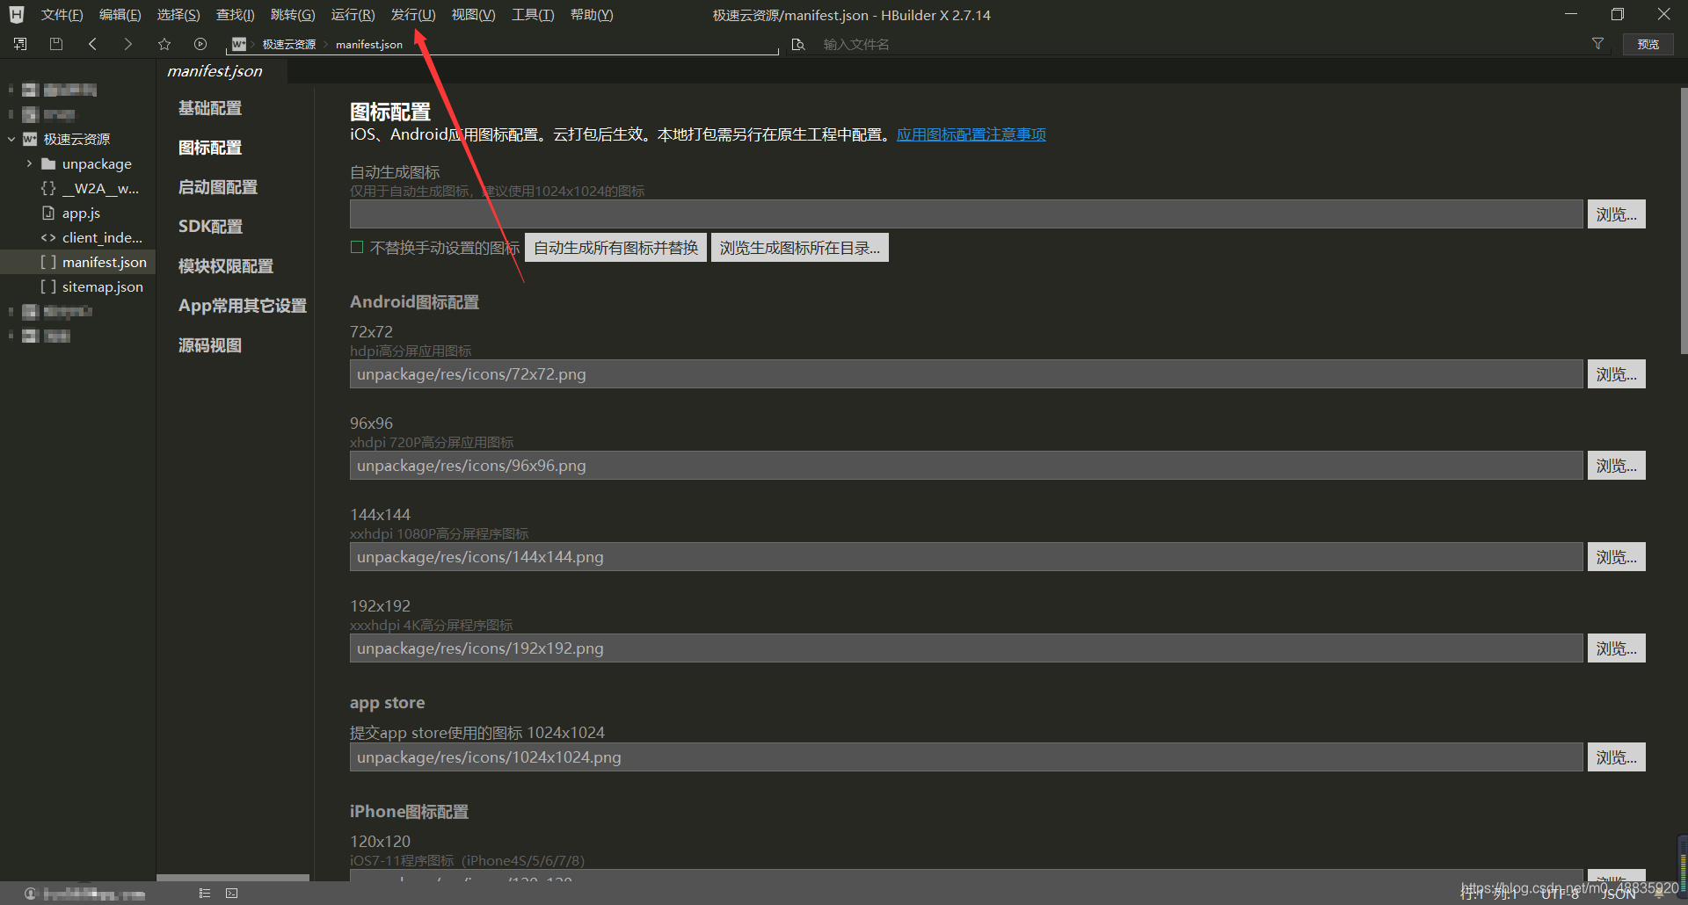Image resolution: width=1688 pixels, height=905 pixels.
Task: Click the 1024x1024 app store path field
Action: [966, 757]
